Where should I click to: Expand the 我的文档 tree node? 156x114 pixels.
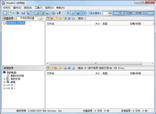4,79
